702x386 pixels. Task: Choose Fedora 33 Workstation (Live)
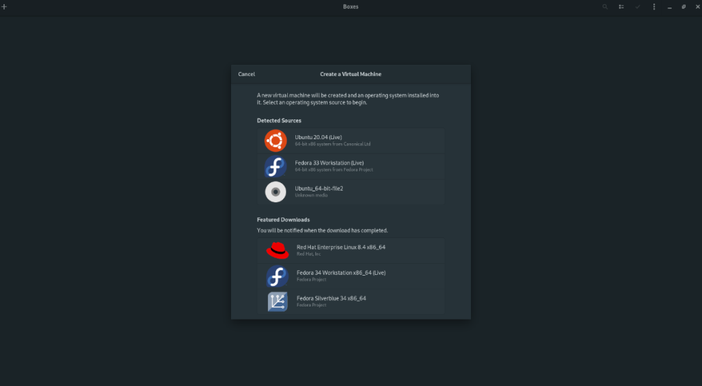(x=350, y=166)
